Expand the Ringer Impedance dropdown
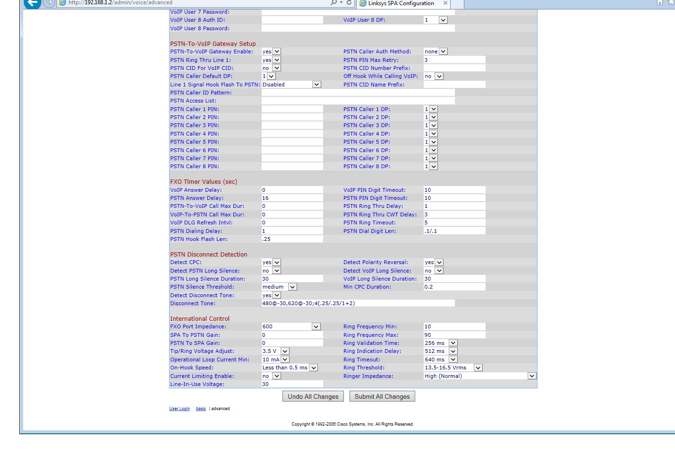 point(480,376)
